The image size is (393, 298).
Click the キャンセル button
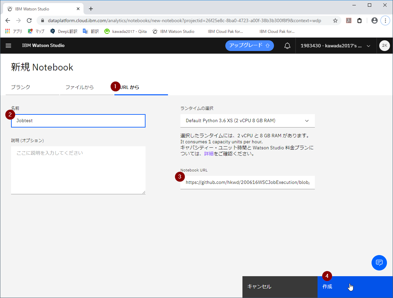(x=280, y=287)
